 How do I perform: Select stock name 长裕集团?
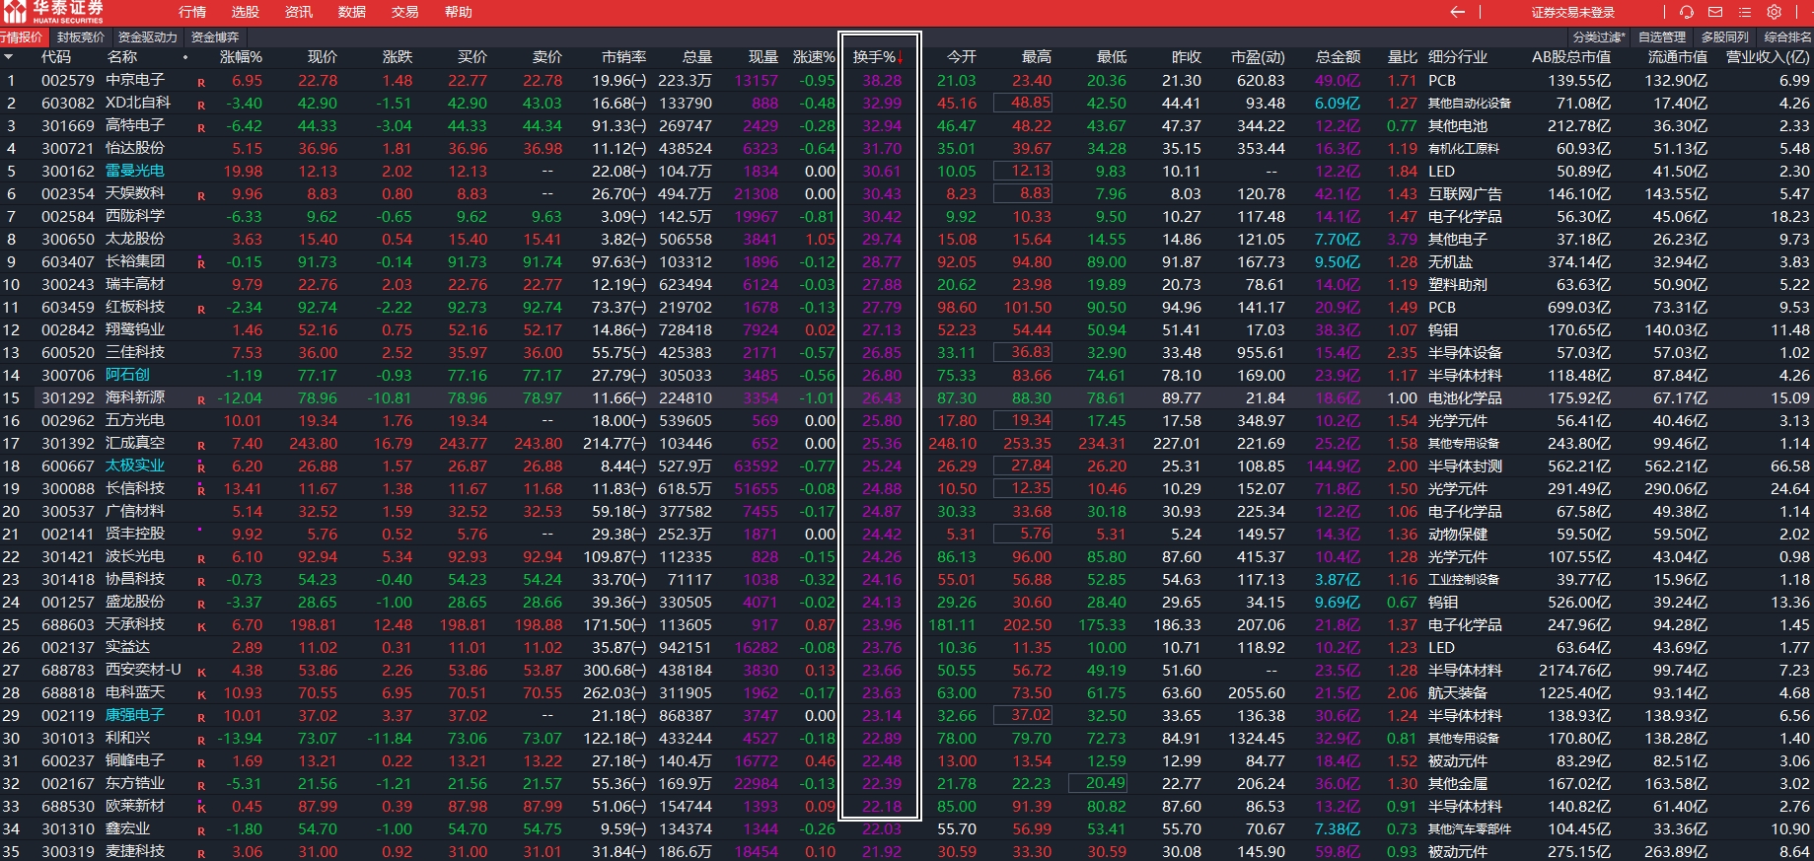(x=135, y=261)
